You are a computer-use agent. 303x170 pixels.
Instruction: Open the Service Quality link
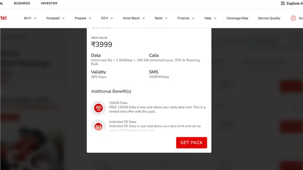click(269, 18)
